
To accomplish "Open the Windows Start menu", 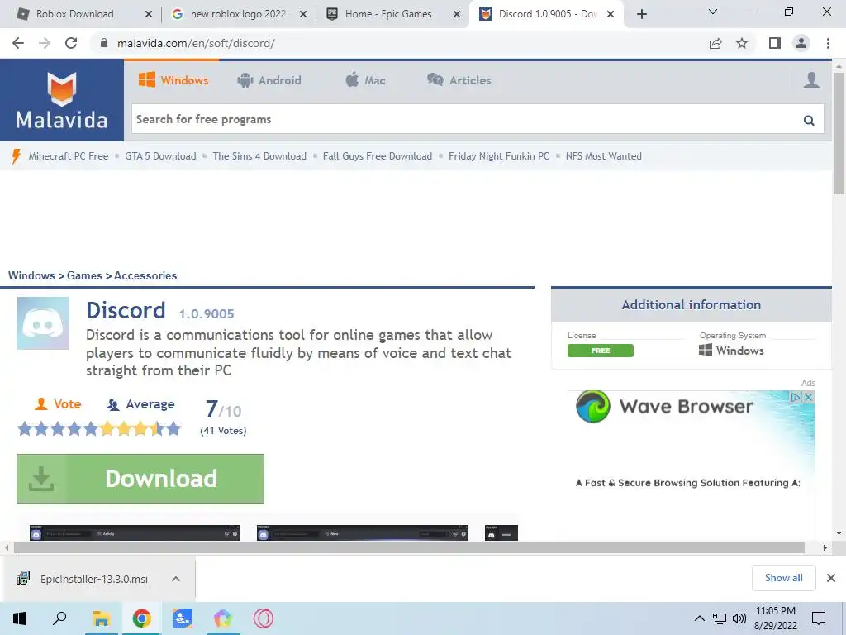I will coord(20,618).
